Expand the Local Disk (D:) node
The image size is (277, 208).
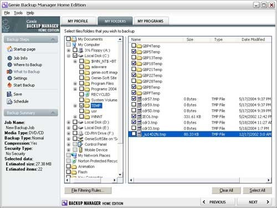point(69,122)
